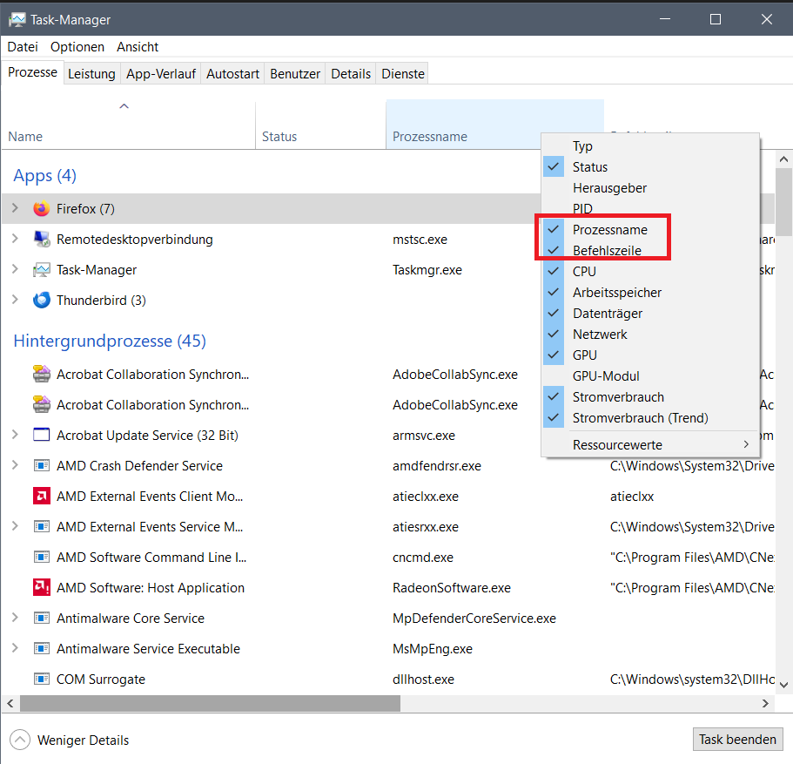Screen dimensions: 793x764
Task: Expand the Firefox (7) process group
Action: click(x=15, y=208)
